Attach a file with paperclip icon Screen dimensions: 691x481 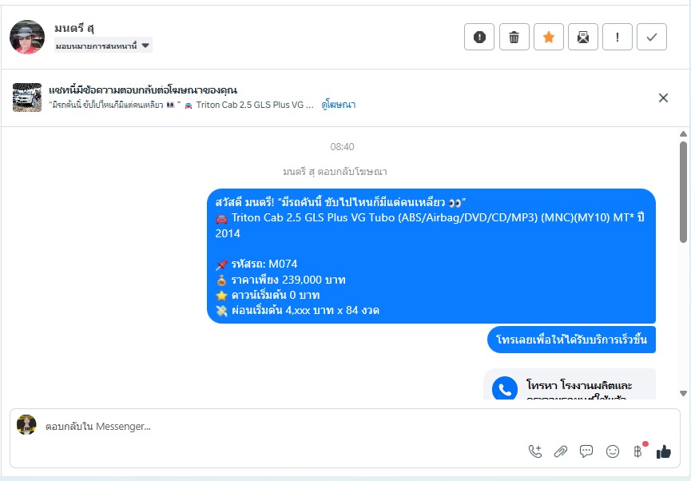[x=561, y=451]
